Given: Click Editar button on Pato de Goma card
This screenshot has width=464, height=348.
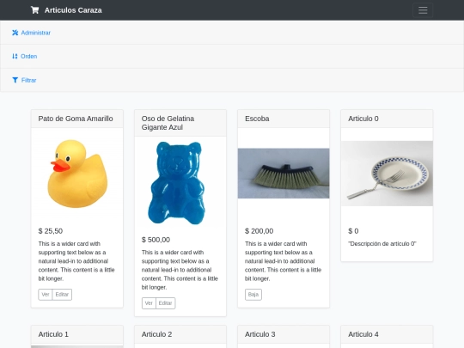Looking at the screenshot, I should point(62,295).
